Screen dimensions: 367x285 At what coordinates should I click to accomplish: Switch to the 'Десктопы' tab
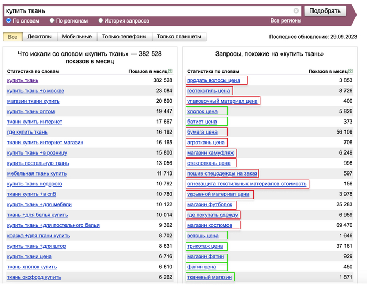point(39,37)
